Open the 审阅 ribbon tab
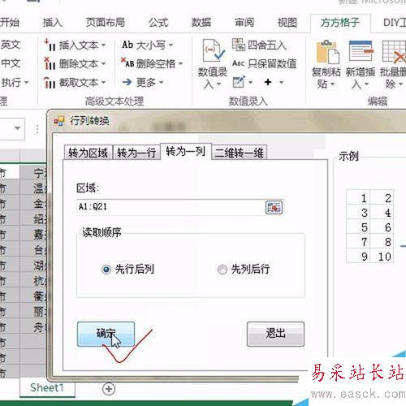 [244, 23]
